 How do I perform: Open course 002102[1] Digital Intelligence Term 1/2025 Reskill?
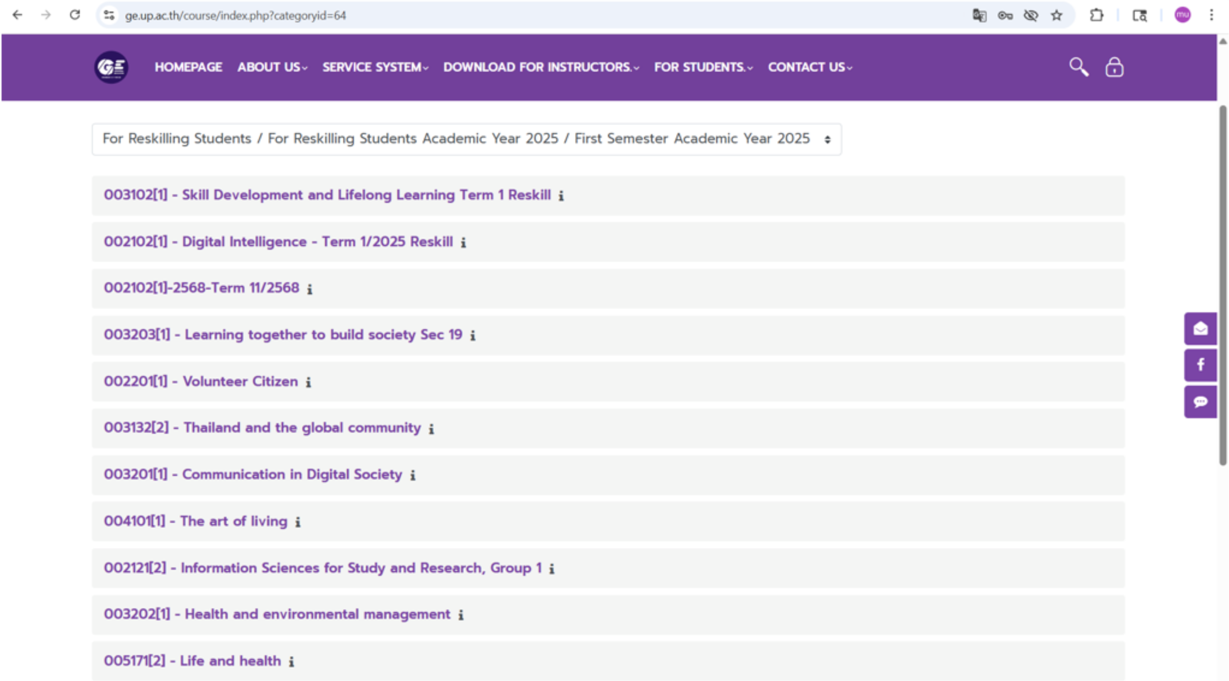coord(278,242)
